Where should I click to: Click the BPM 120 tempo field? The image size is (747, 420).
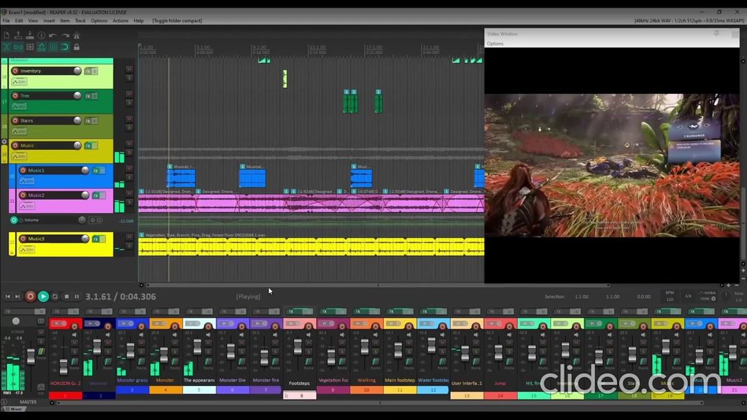click(x=670, y=296)
